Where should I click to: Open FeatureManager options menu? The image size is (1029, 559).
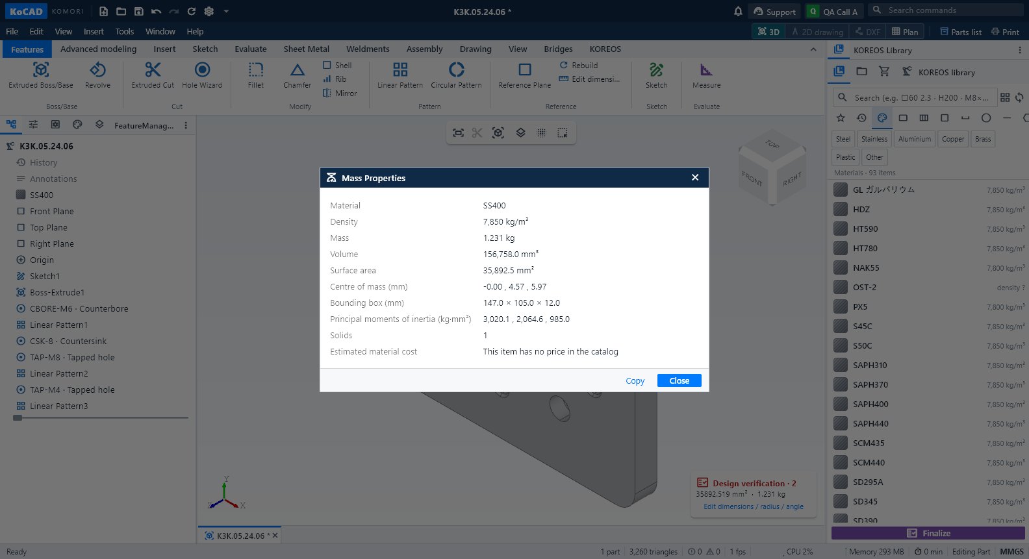(x=186, y=125)
